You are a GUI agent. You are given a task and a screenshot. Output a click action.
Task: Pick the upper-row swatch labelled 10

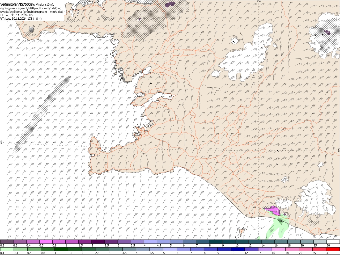242,242
